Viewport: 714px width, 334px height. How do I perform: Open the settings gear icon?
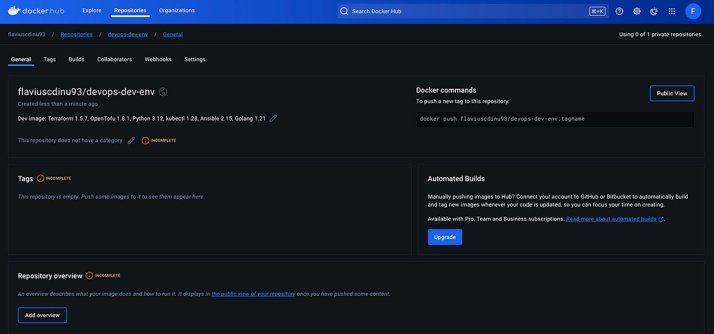(637, 11)
